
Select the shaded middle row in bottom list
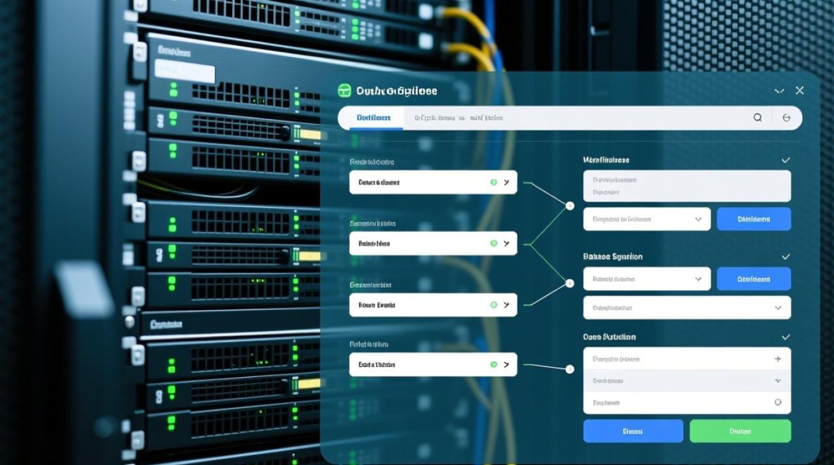pyautogui.click(x=687, y=381)
